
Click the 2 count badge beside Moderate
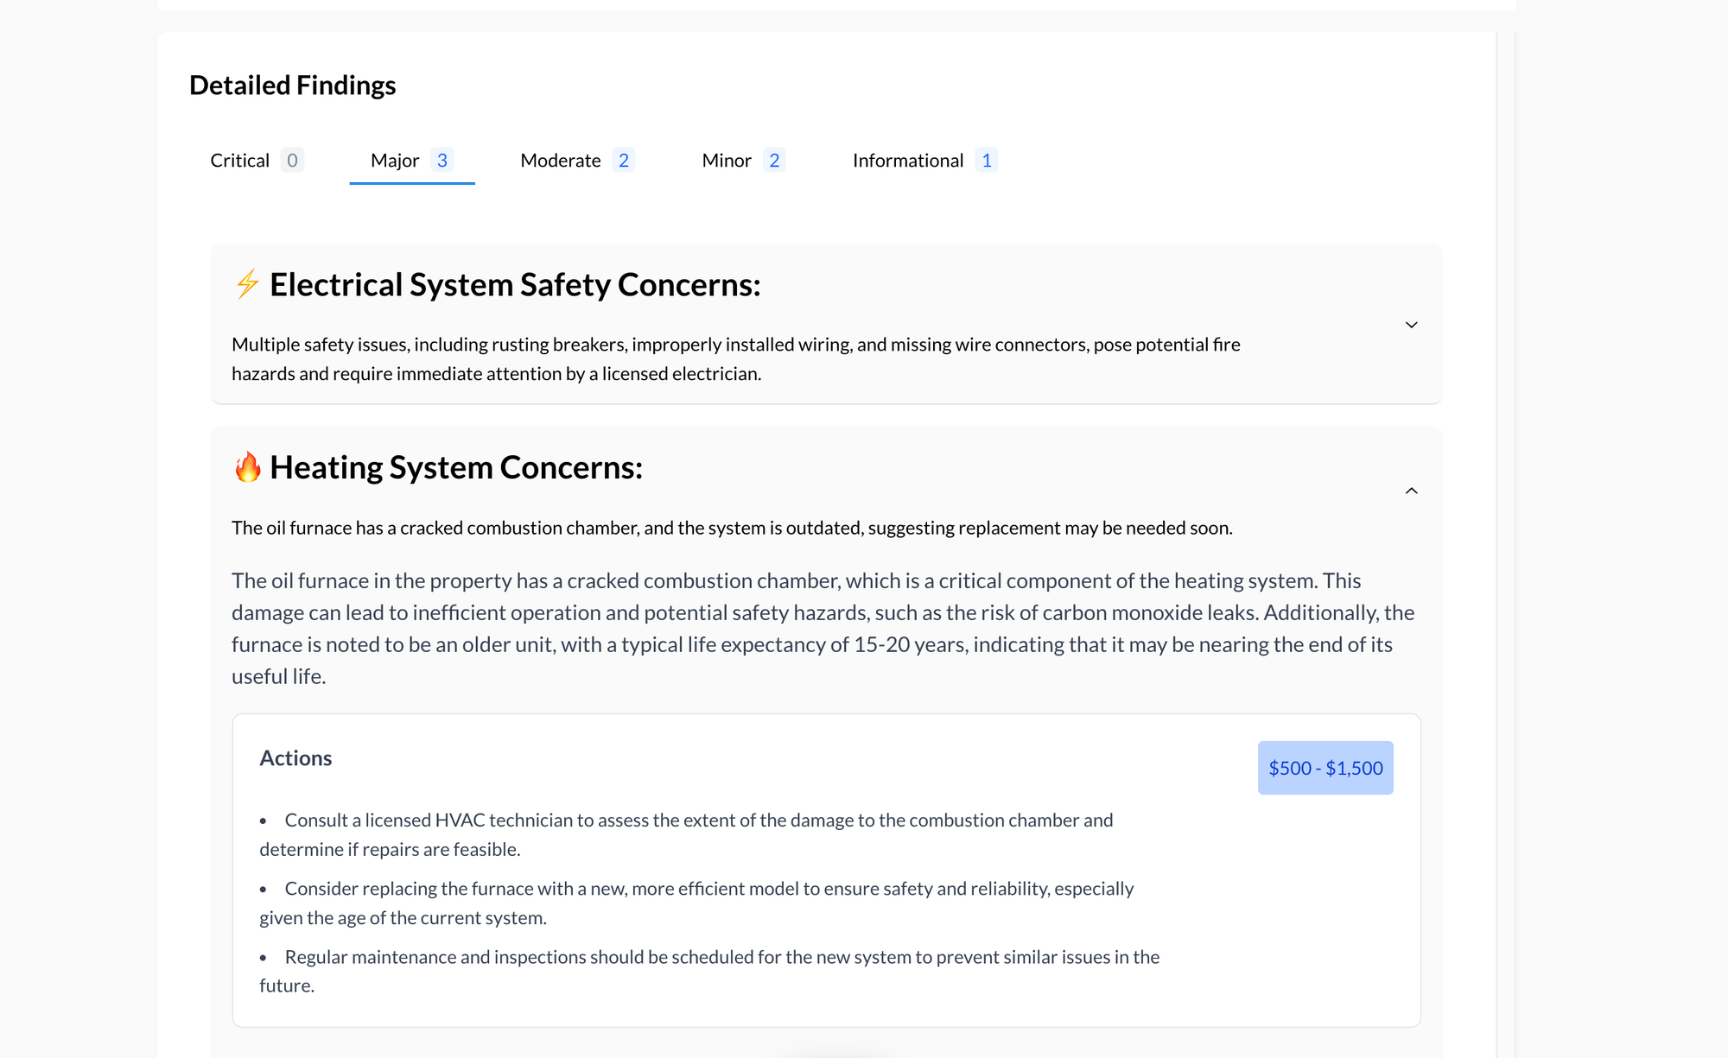click(x=624, y=161)
